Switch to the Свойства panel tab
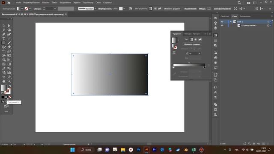 (224, 16)
